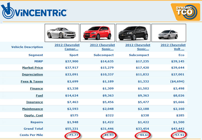Viewport: 202px width, 140px height.
Task: Click the $31,446 grand total value
Action: [x=107, y=129]
